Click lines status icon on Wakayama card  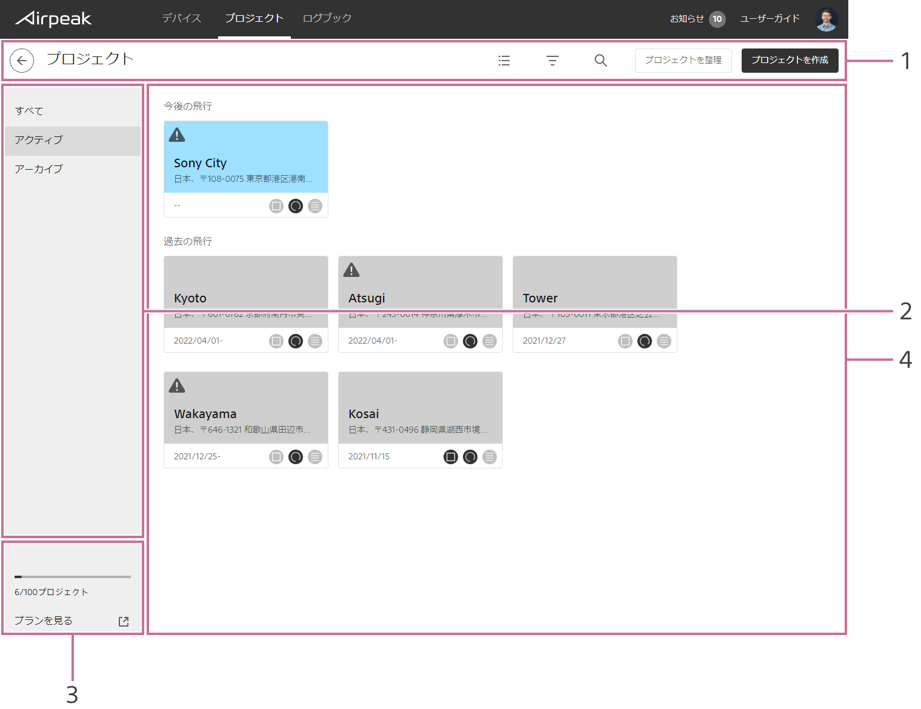point(315,457)
